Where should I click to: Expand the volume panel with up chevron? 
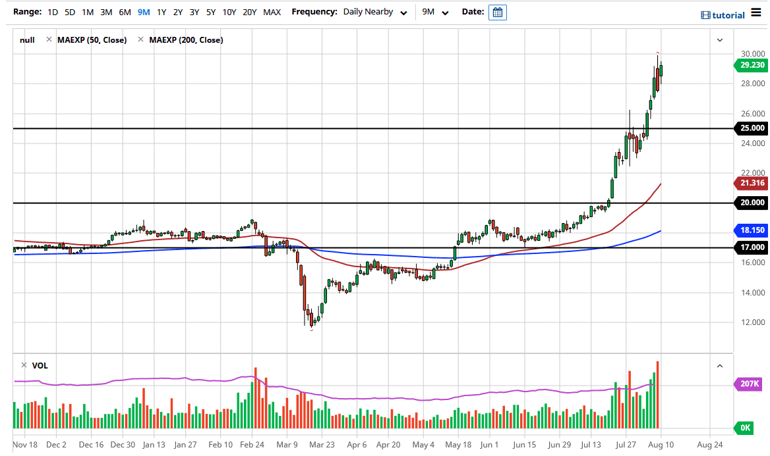[x=720, y=366]
